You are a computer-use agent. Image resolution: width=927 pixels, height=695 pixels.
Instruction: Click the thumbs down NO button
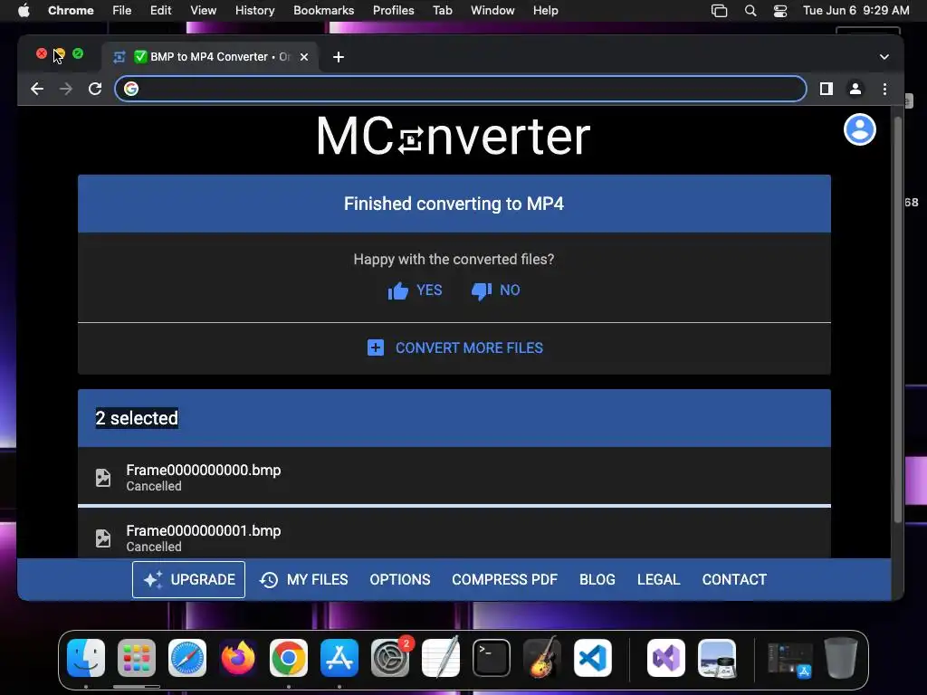[495, 290]
